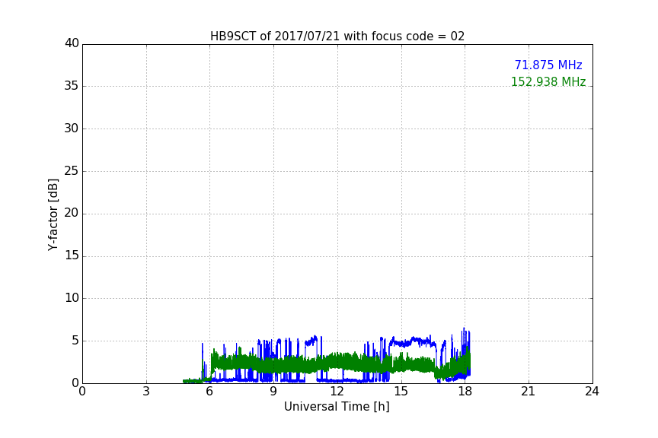Click the x-axis tick label 9
Viewport: 658px width, 438px height.
[x=273, y=392]
